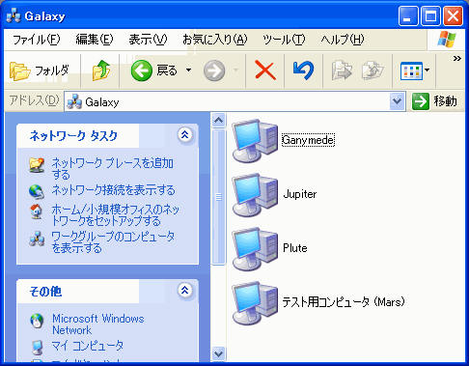Click the scrollbar down arrow
469x366 pixels.
click(219, 353)
